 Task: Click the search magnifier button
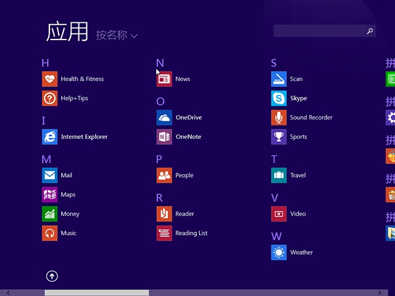(370, 31)
